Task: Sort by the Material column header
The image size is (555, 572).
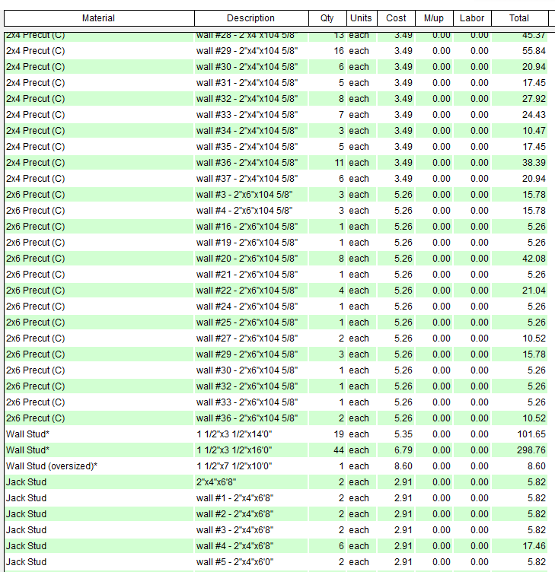Action: (99, 18)
